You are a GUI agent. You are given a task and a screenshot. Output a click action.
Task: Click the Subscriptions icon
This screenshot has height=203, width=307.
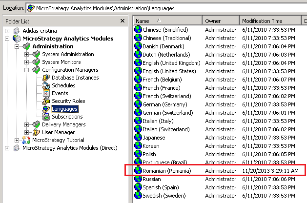click(x=46, y=117)
